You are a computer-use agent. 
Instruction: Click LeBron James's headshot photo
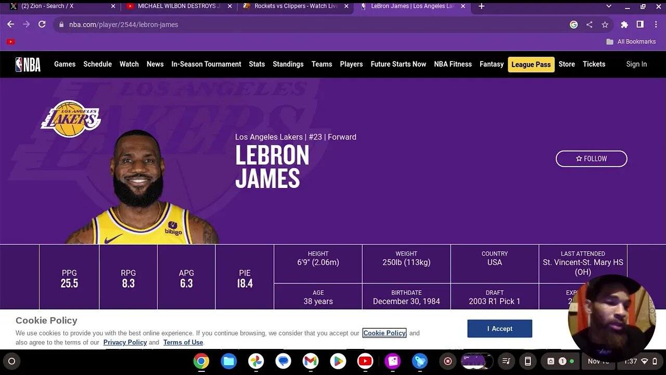(142, 187)
